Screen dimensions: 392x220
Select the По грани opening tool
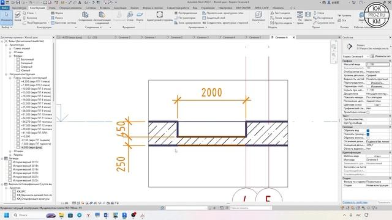[300, 18]
